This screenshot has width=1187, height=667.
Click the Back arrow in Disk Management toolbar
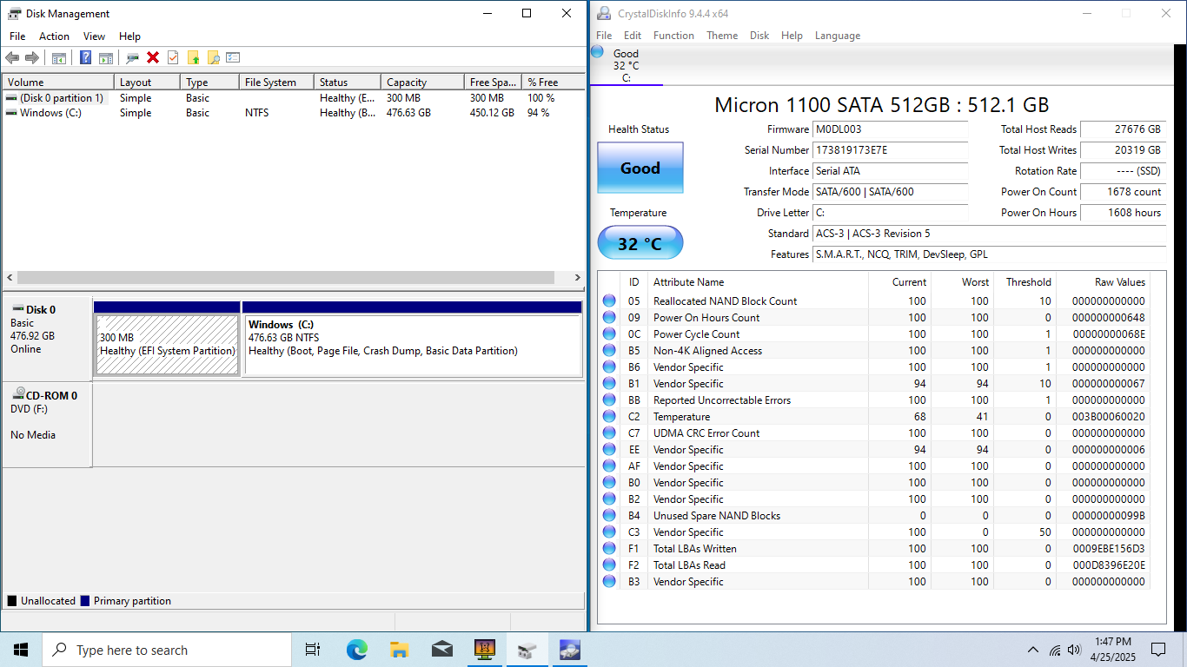12,57
